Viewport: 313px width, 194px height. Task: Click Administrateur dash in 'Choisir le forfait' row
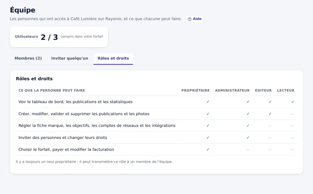pyautogui.click(x=248, y=150)
